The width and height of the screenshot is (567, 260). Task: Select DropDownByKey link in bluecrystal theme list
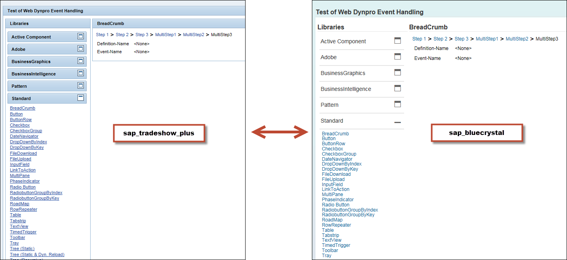pyautogui.click(x=340, y=169)
